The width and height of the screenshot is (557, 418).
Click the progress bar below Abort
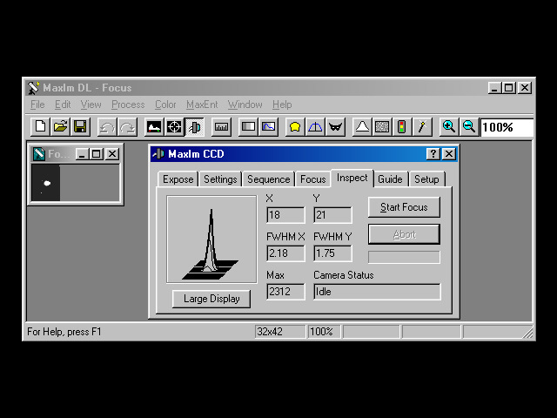click(404, 257)
